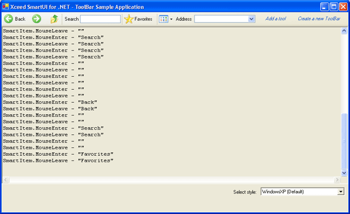350x214 pixels.
Task: Click the Search text field
Action: click(x=100, y=19)
